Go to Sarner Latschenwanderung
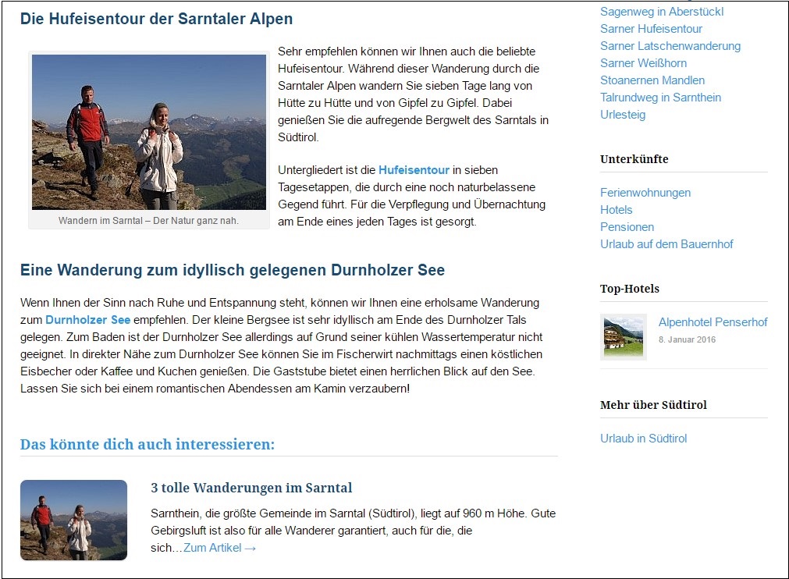 (670, 46)
